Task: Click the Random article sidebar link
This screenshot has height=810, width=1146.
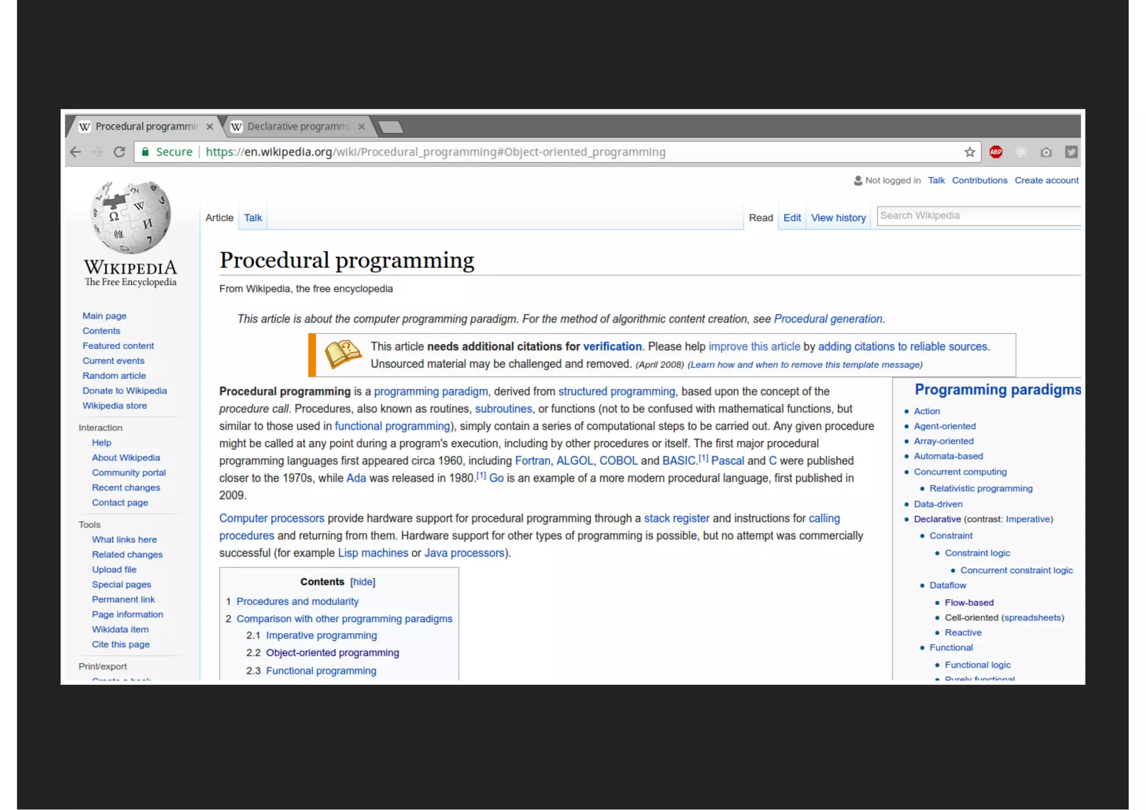Action: tap(114, 376)
